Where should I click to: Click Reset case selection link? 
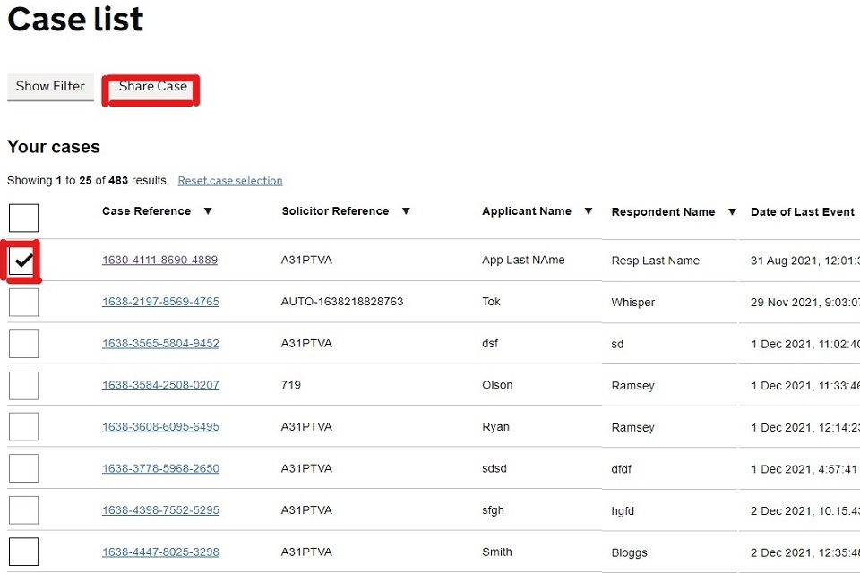click(230, 181)
